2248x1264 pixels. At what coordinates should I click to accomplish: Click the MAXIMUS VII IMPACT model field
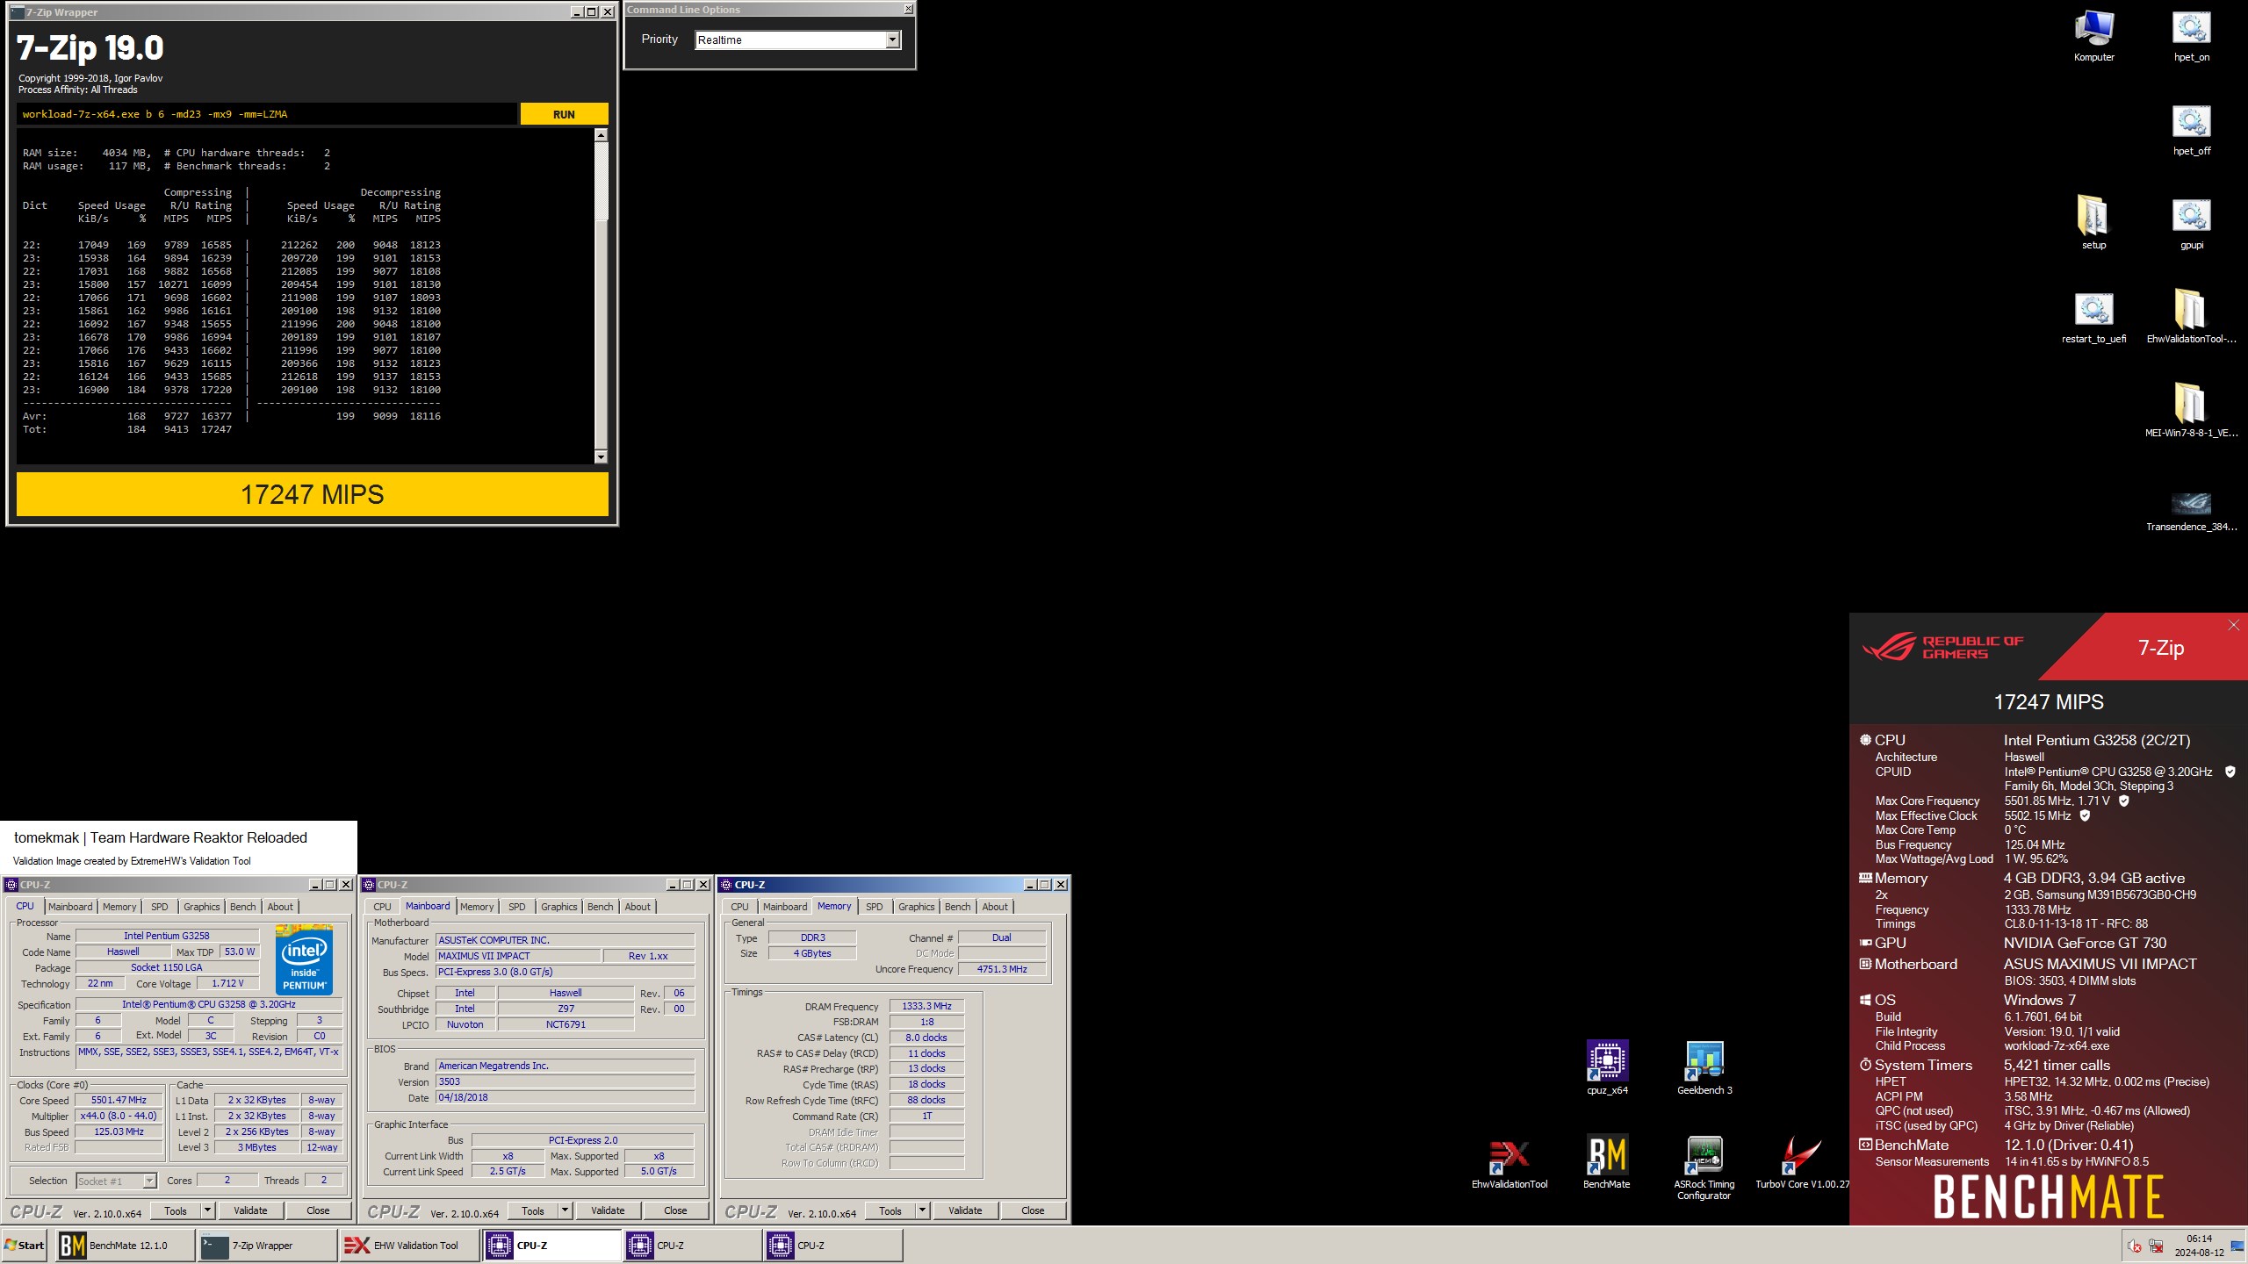[518, 956]
